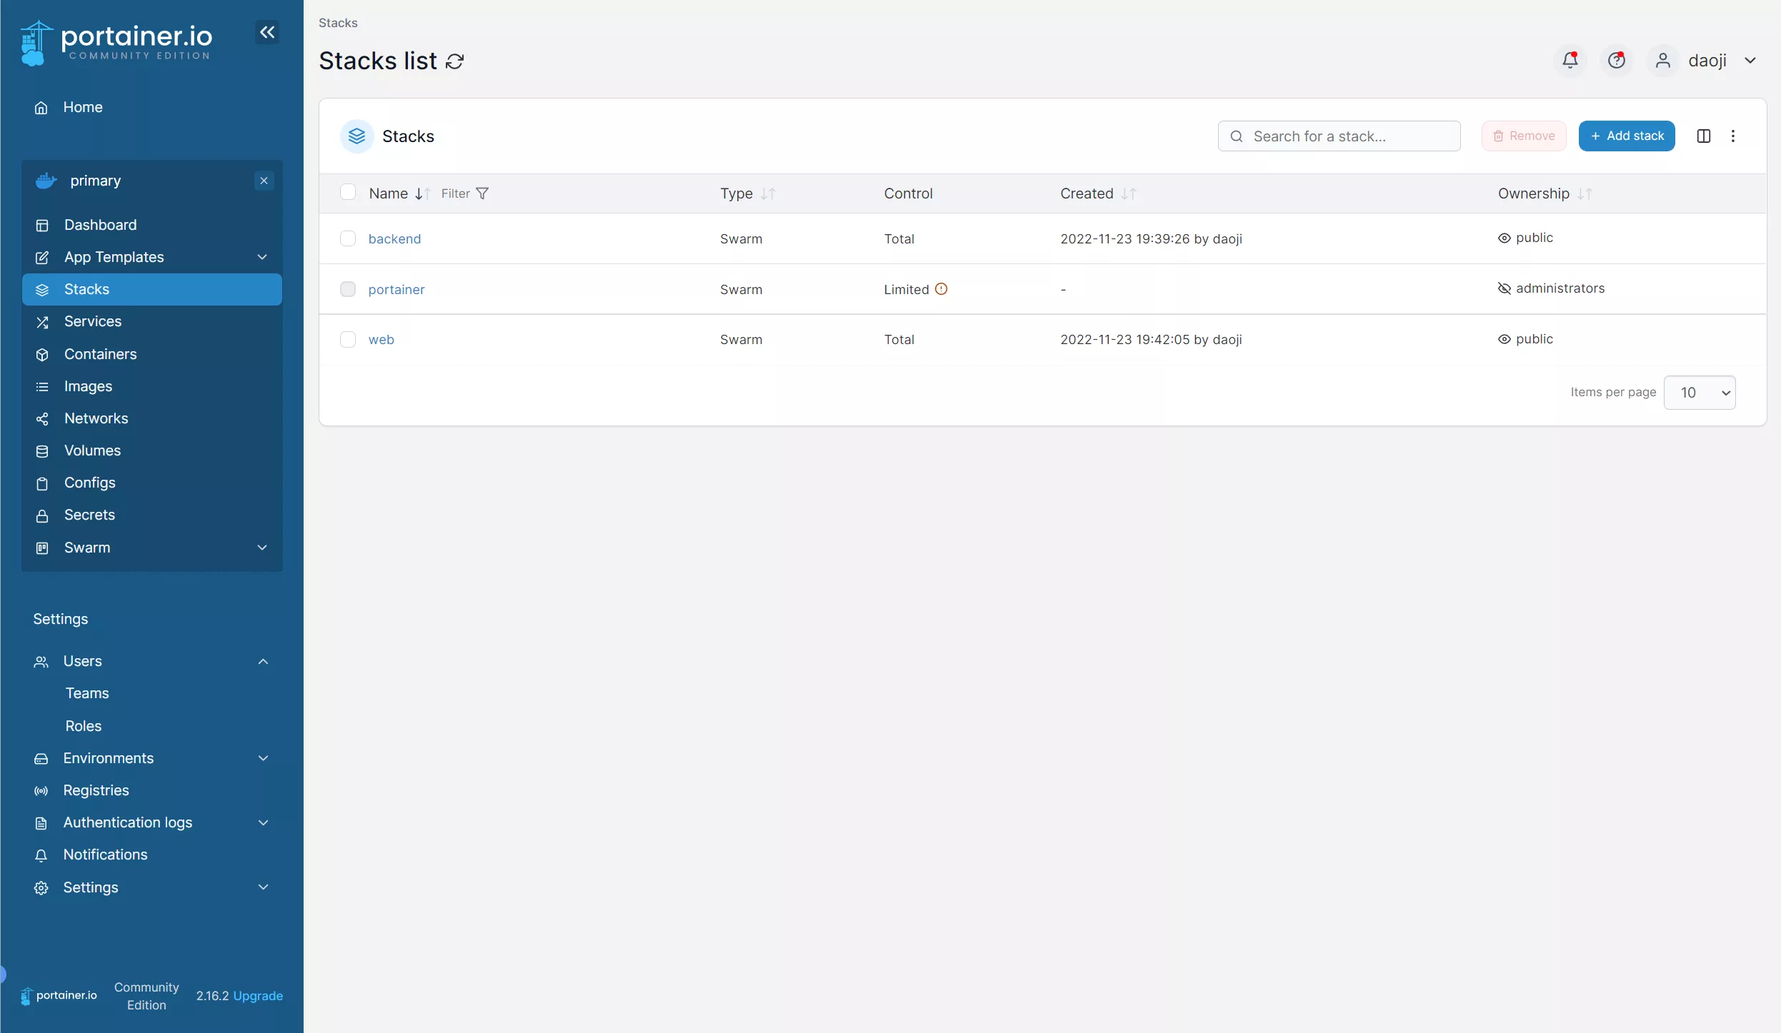Click the Containers cube icon
Screen dimensions: 1781x1033
click(x=42, y=355)
